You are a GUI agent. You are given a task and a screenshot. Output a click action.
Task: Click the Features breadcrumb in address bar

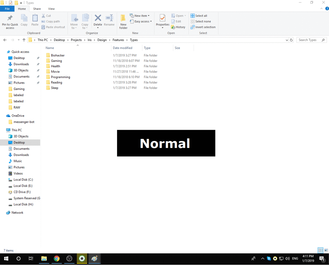click(x=118, y=40)
